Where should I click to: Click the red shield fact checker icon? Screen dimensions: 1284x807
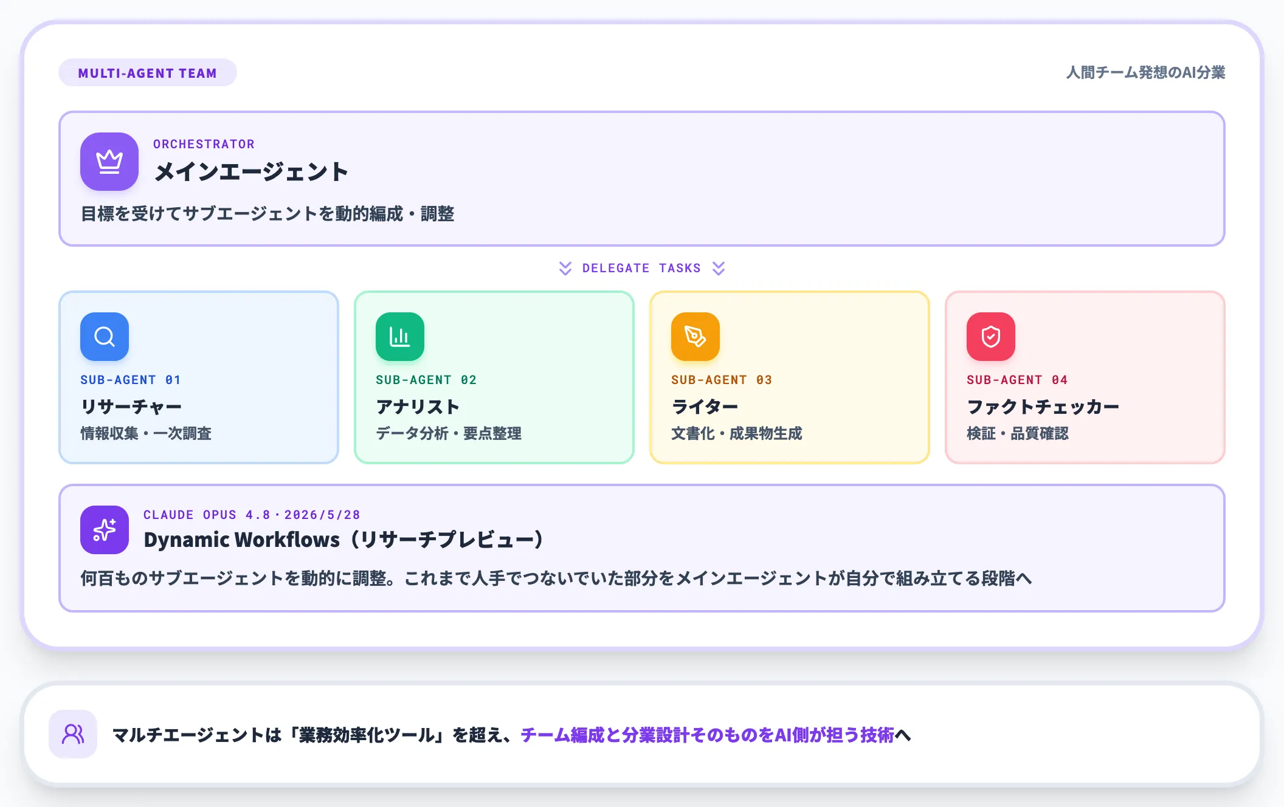click(x=991, y=337)
